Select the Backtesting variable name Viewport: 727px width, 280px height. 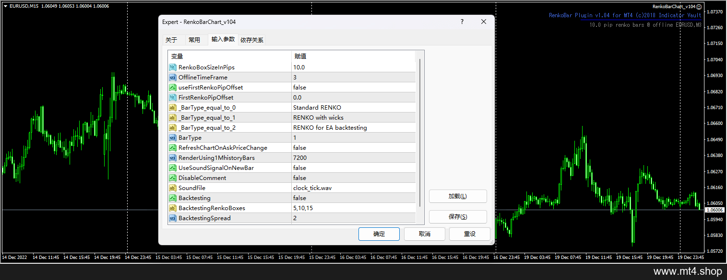pyautogui.click(x=194, y=198)
